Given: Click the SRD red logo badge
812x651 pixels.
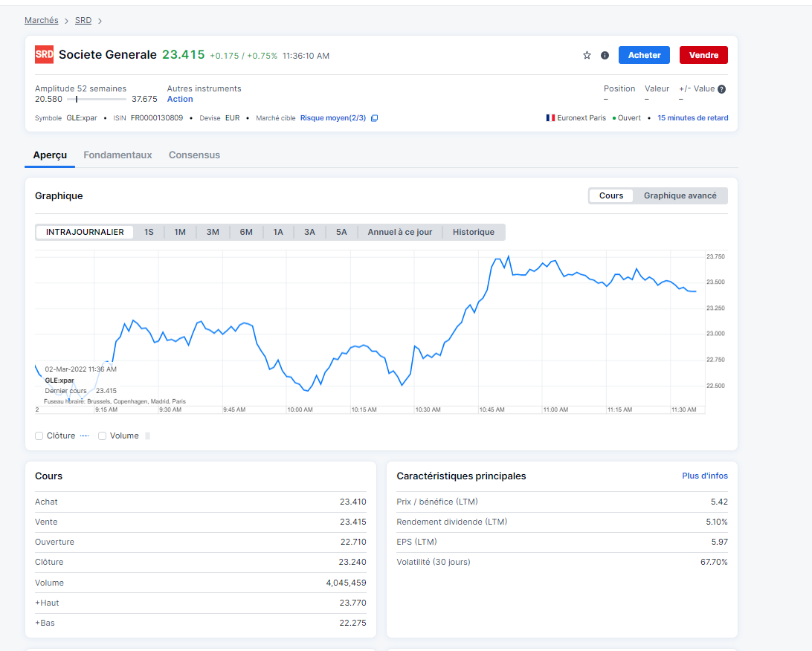Looking at the screenshot, I should [x=44, y=54].
